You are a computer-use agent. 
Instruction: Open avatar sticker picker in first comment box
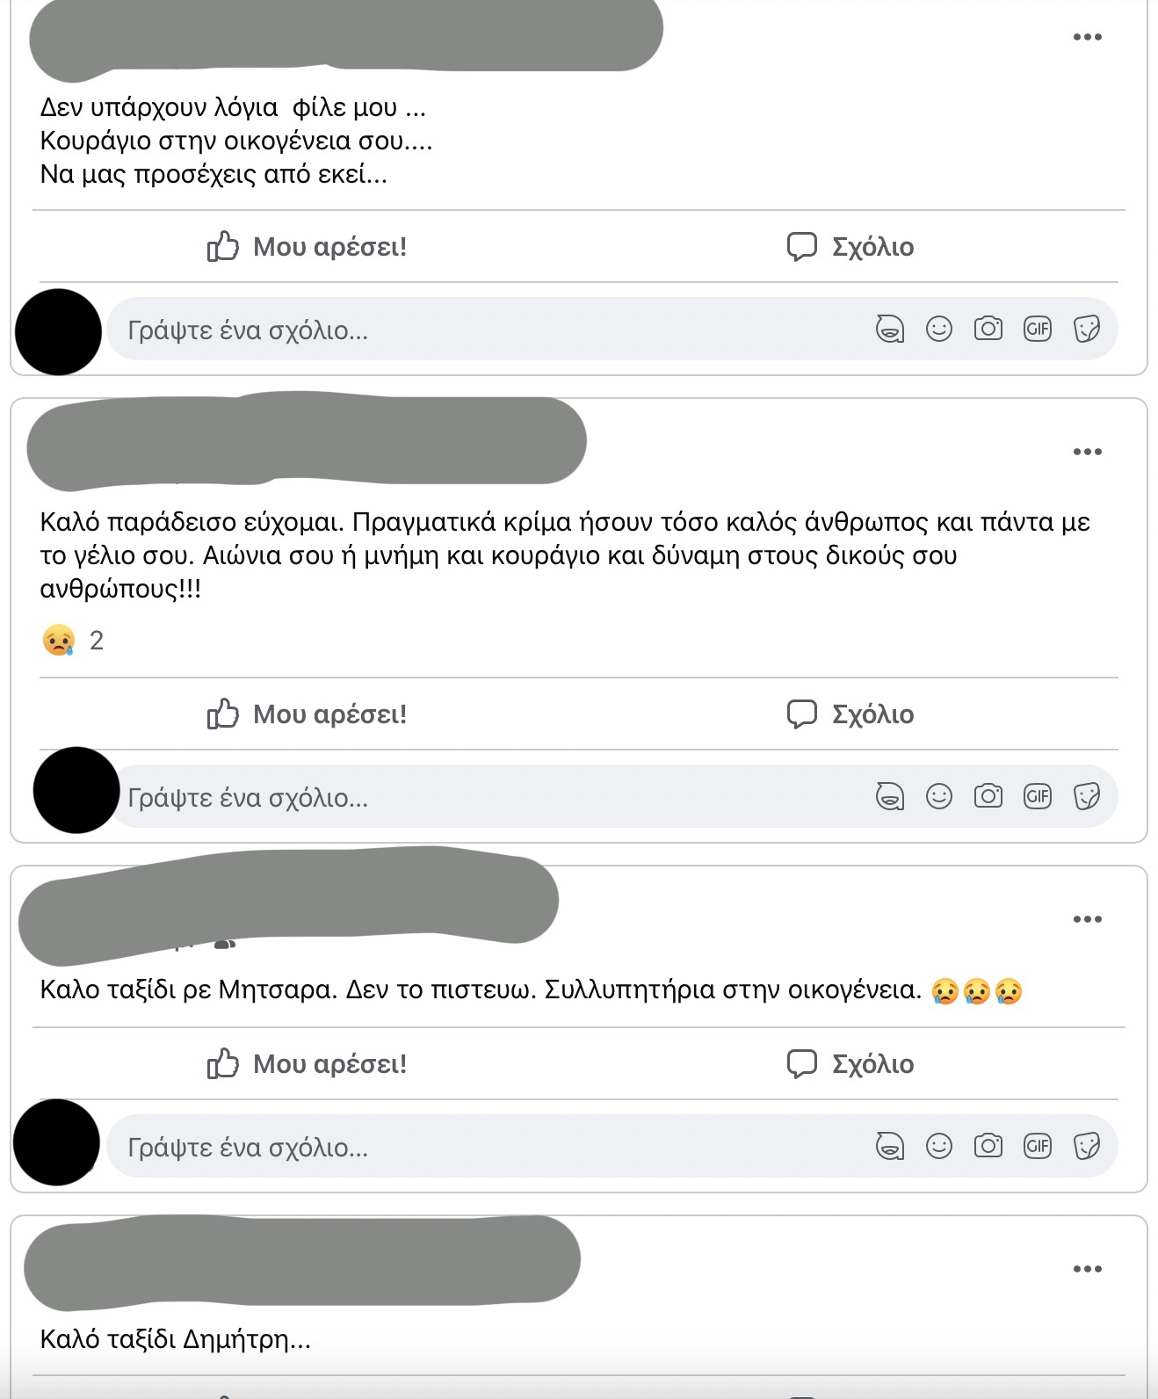(890, 330)
